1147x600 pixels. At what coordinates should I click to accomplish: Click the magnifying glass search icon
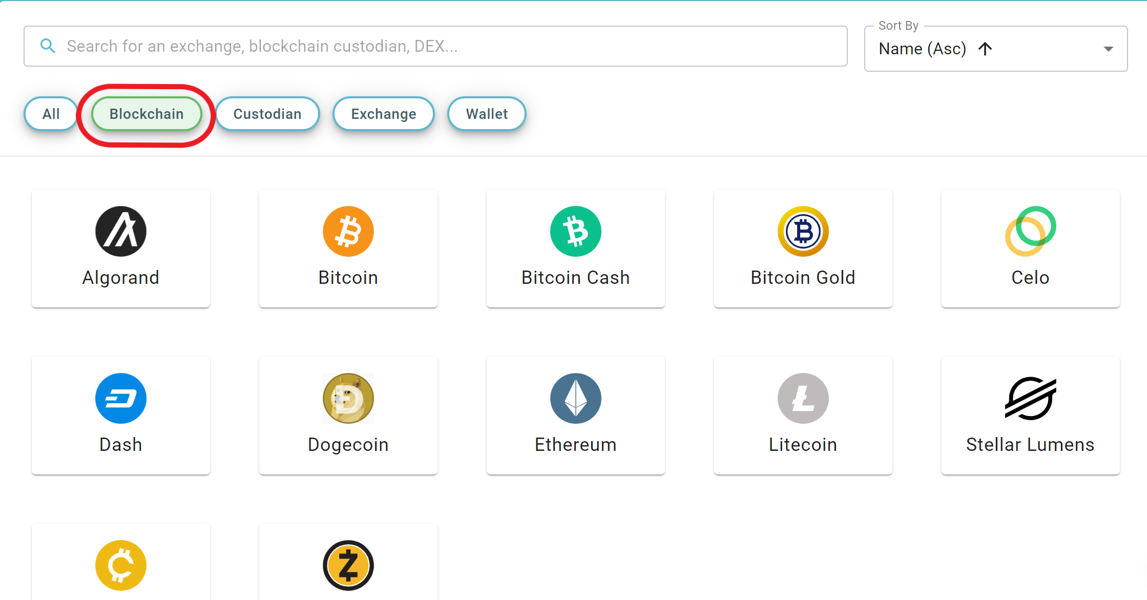(x=48, y=46)
